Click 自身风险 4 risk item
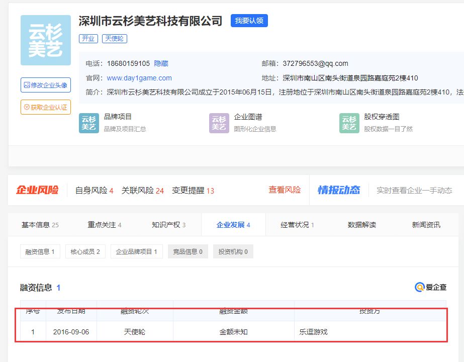The height and width of the screenshot is (362, 464). tap(95, 191)
